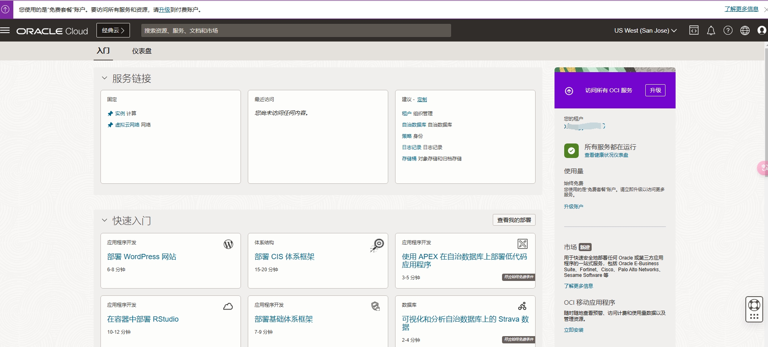Viewport: 768px width, 347px height.
Task: Click the APEX low-code app icon
Action: [x=523, y=244]
